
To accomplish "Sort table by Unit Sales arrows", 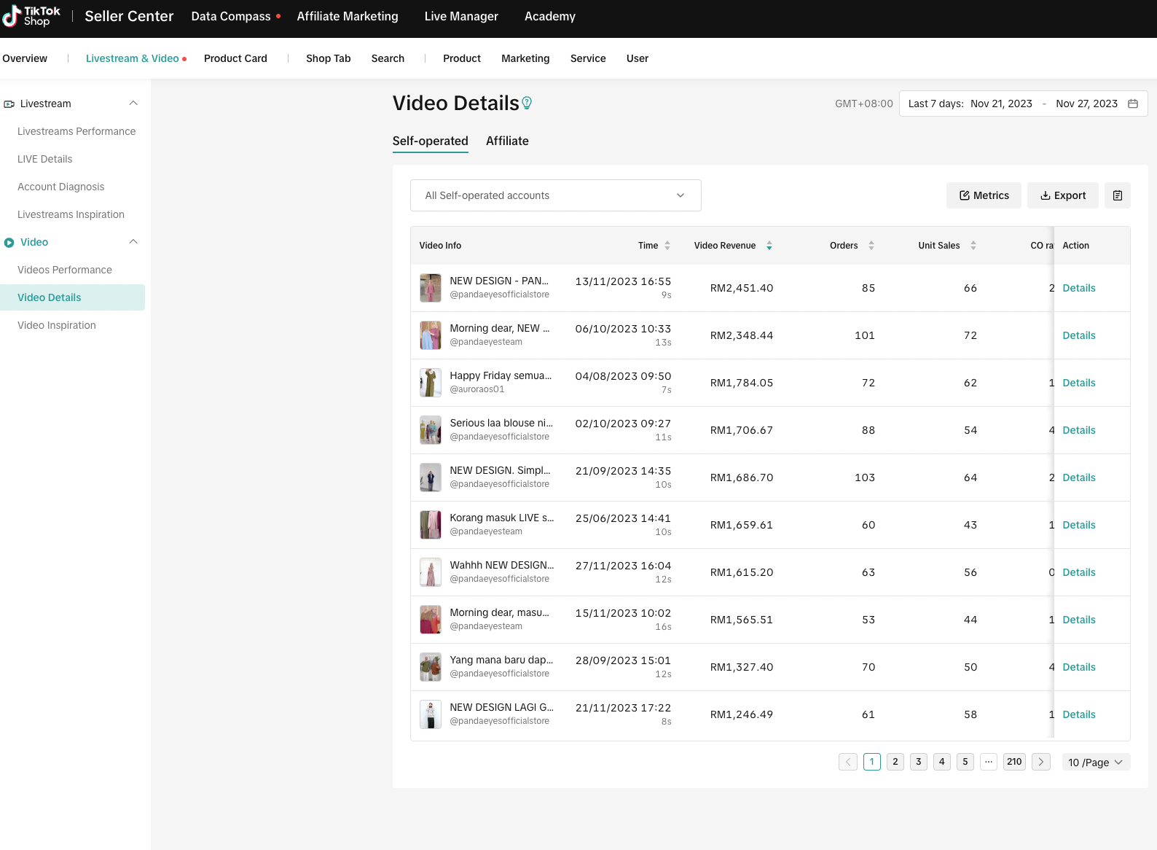I will tap(973, 246).
